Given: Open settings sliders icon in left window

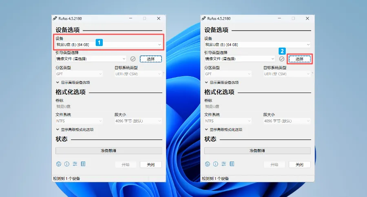Looking at the screenshot, I should coord(75,164).
